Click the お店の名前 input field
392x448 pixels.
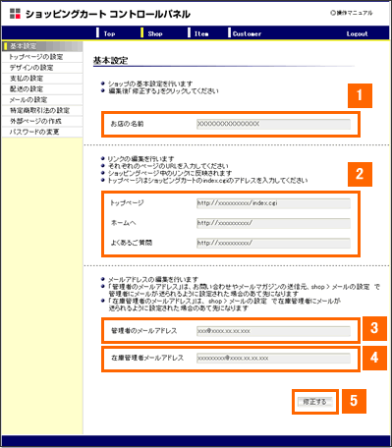[x=273, y=124]
